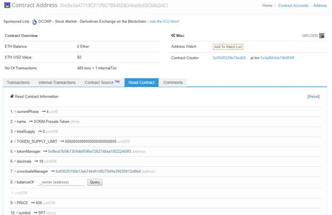Click the Address breadcrumb link

pos(320,6)
